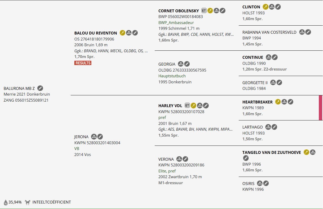
Task: Click the pink color bar beside HEARTBREAKER
Action: pyautogui.click(x=321, y=108)
